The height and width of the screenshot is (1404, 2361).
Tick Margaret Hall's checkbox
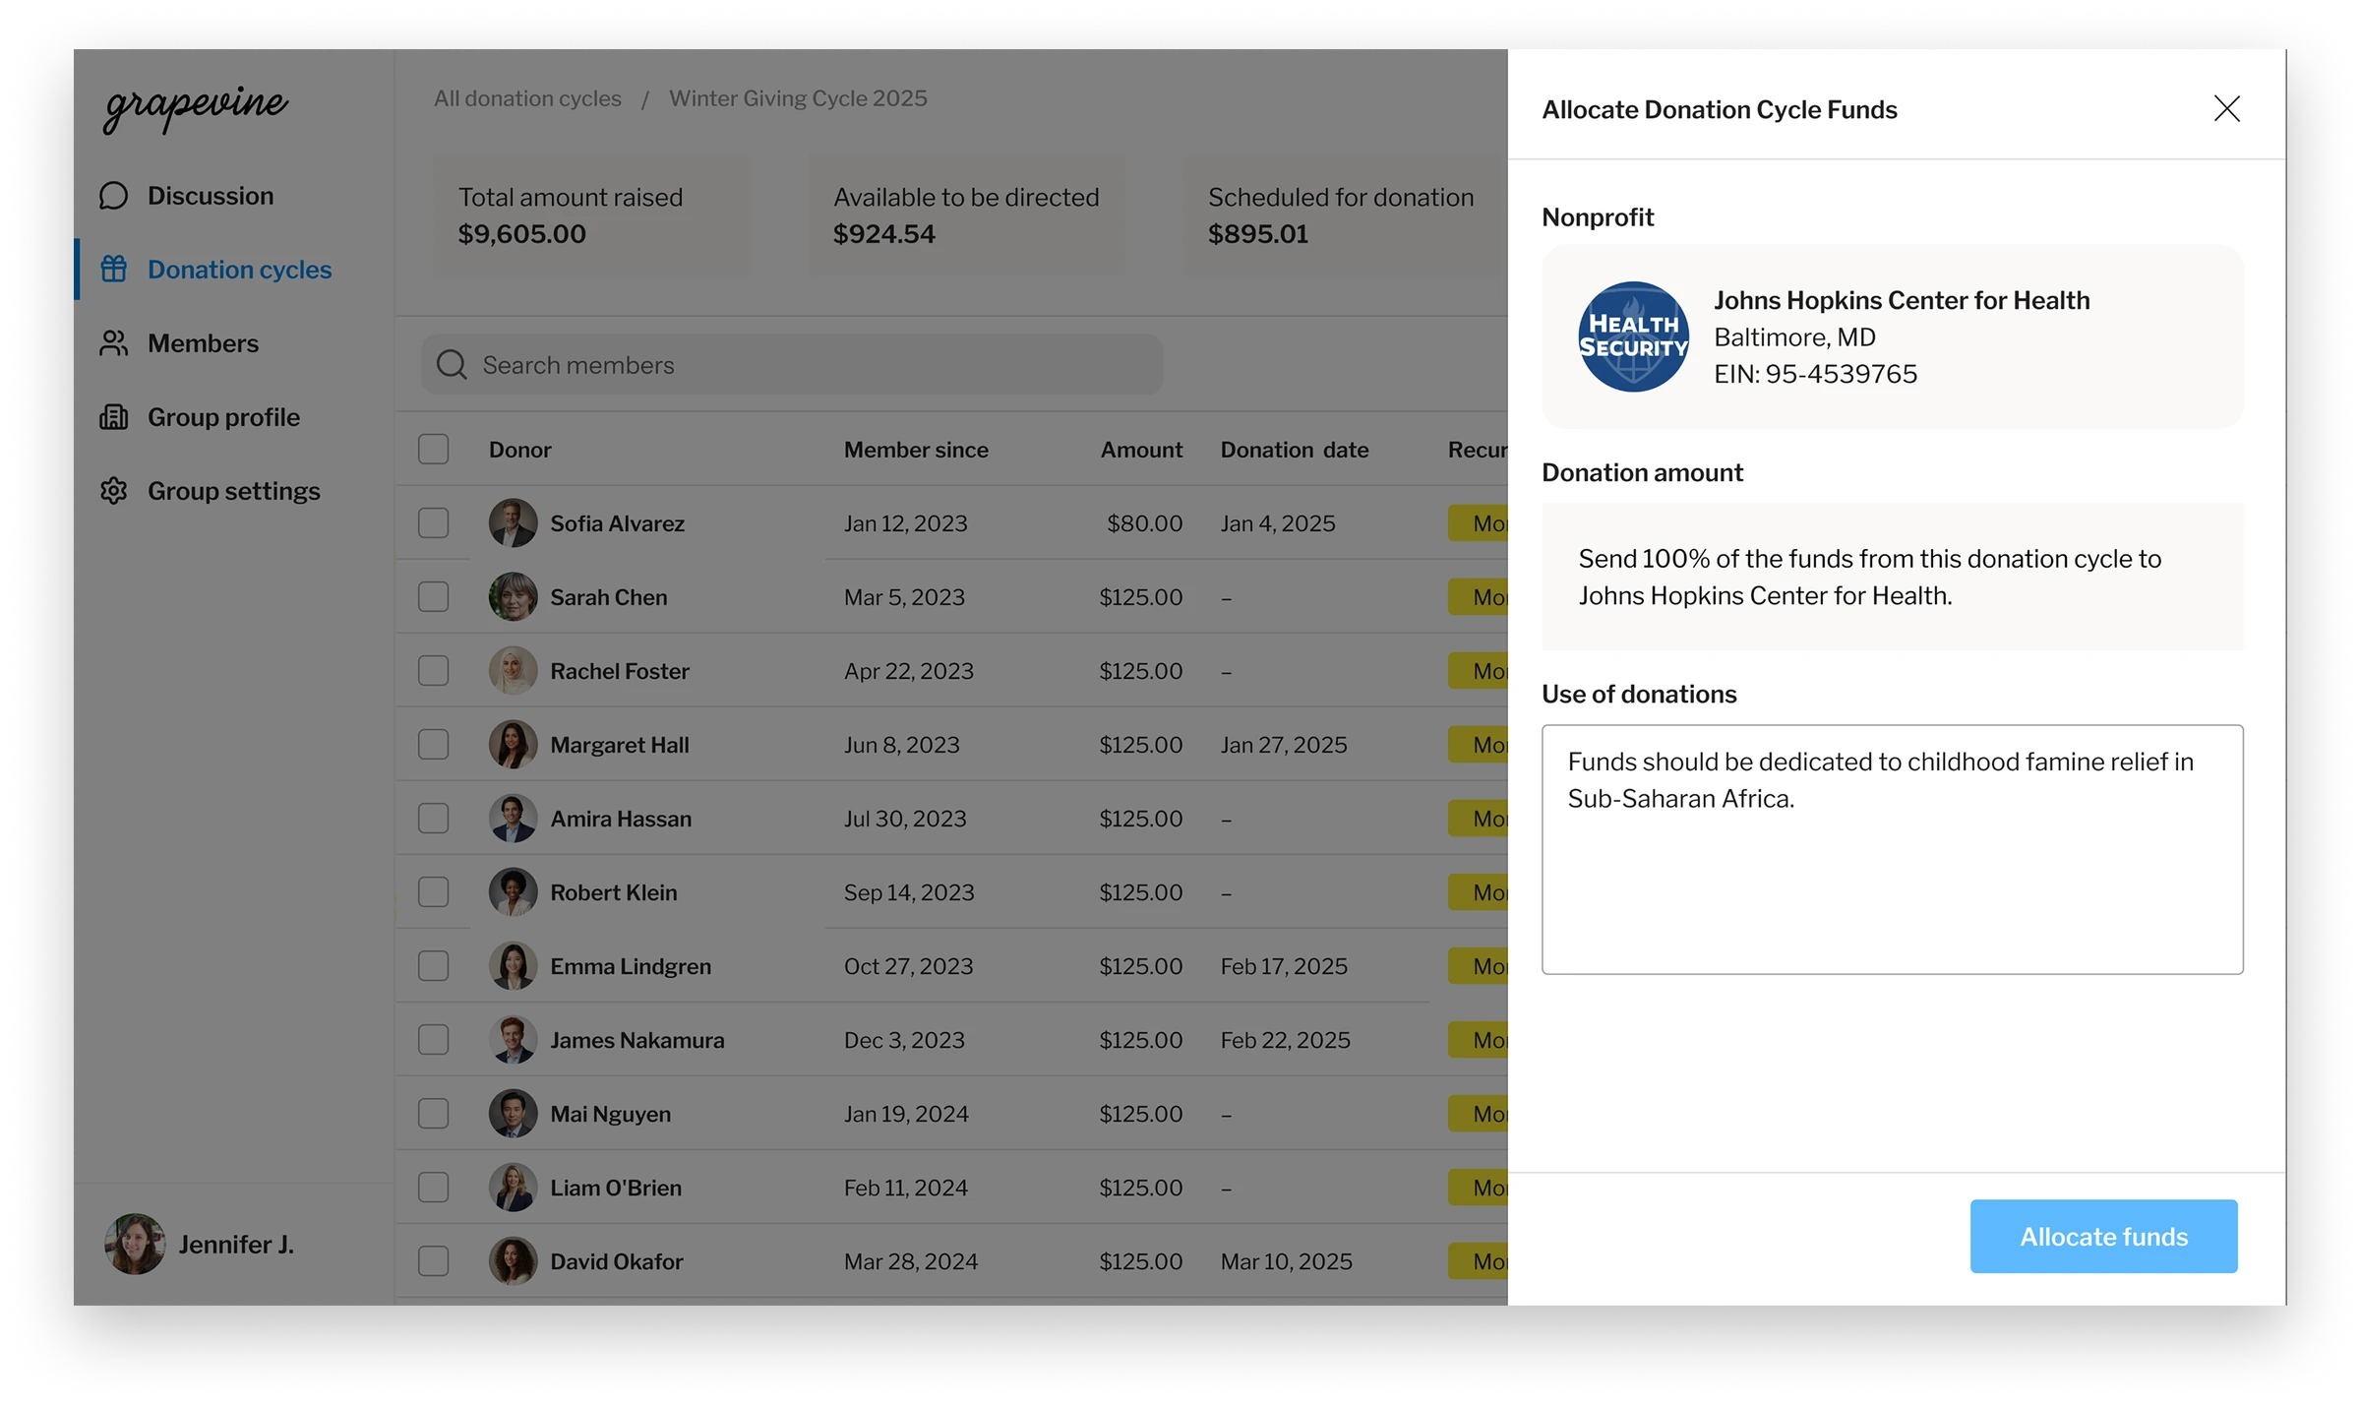[433, 744]
